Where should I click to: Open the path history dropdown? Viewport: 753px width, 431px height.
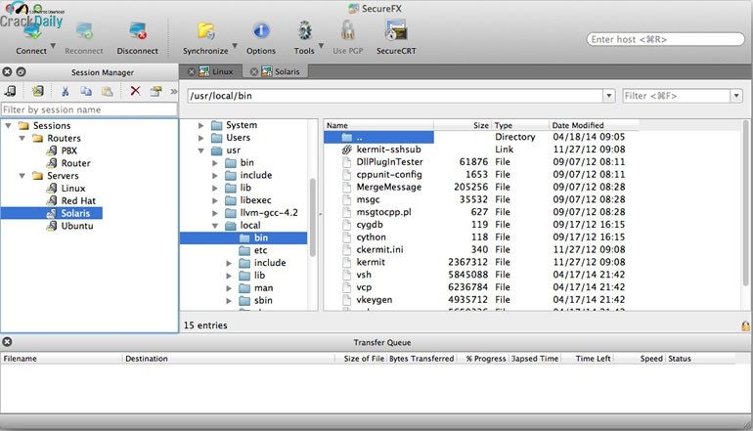pos(609,96)
